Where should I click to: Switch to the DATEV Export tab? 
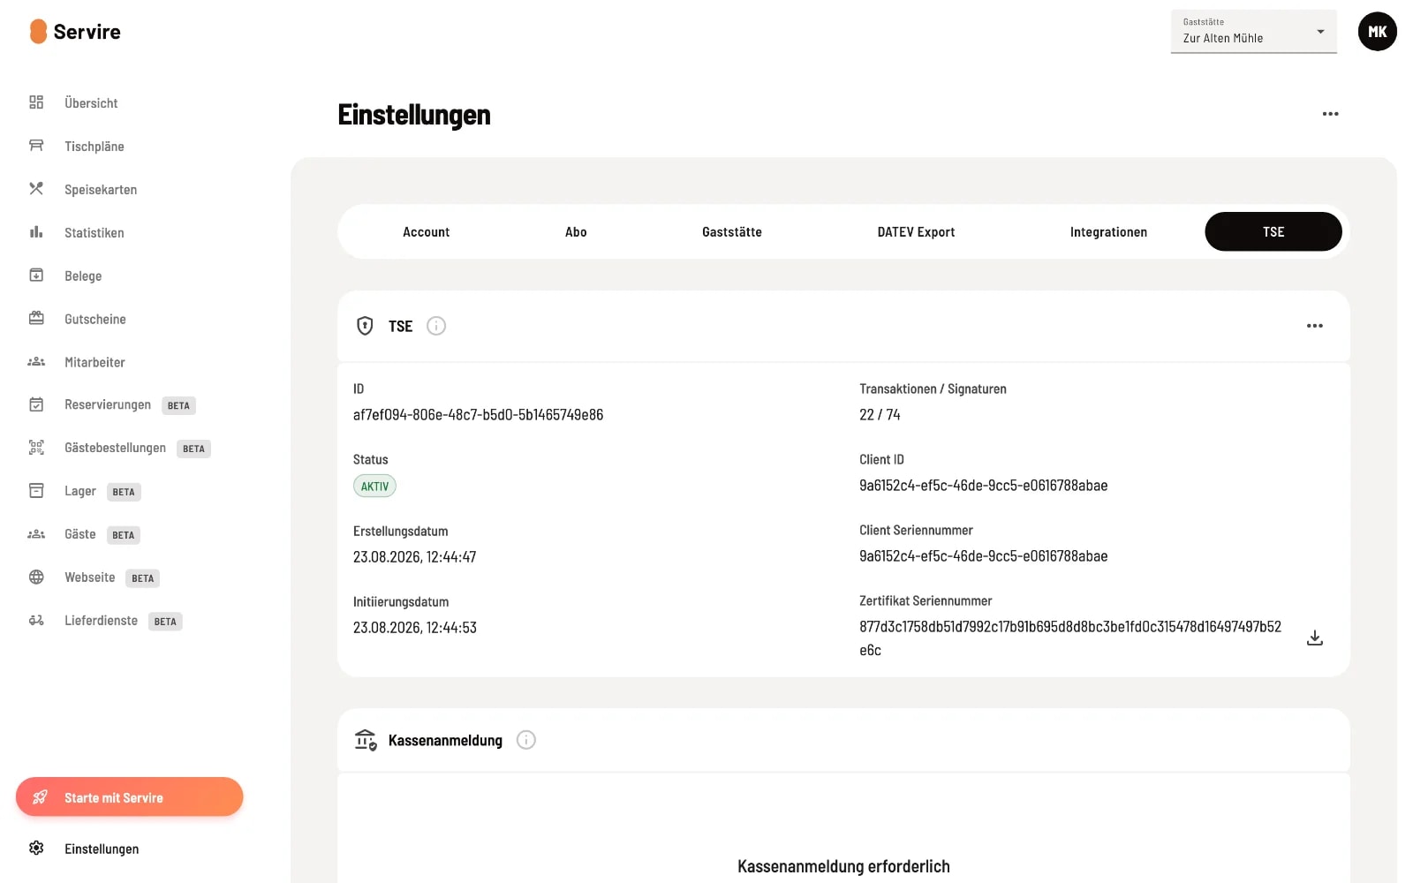click(916, 231)
